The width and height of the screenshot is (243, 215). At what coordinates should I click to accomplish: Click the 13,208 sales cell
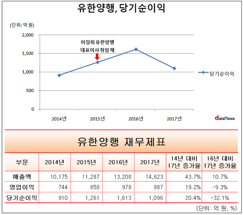click(123, 177)
